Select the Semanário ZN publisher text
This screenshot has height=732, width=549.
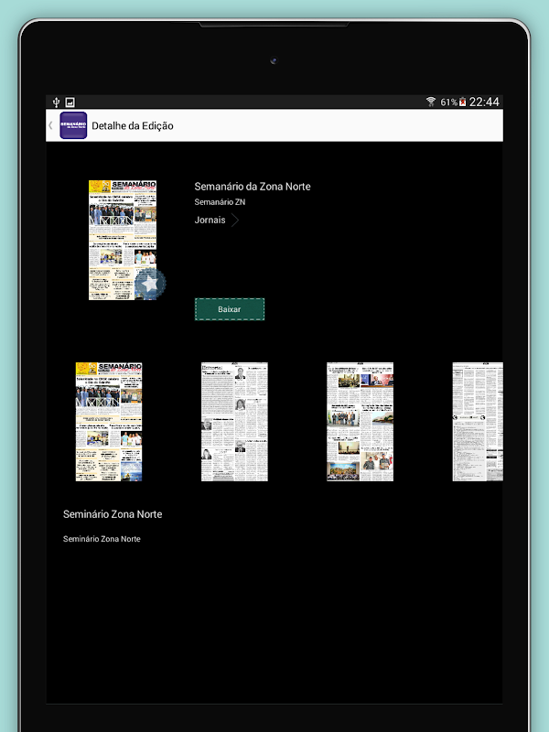(220, 202)
